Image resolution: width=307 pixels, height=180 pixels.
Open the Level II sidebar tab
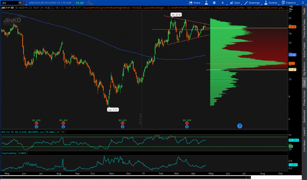click(x=304, y=131)
